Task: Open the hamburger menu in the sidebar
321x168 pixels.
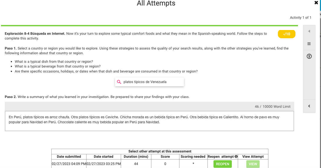Action: (x=309, y=44)
